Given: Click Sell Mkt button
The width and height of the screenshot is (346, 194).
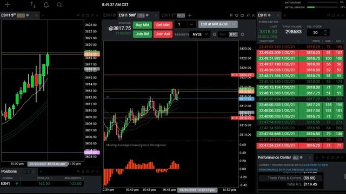Looking at the screenshot, I should click(x=163, y=25).
